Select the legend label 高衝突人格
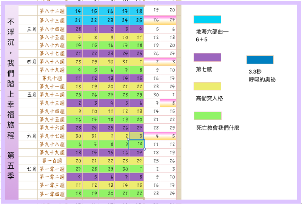The image size is (302, 204). 210,99
